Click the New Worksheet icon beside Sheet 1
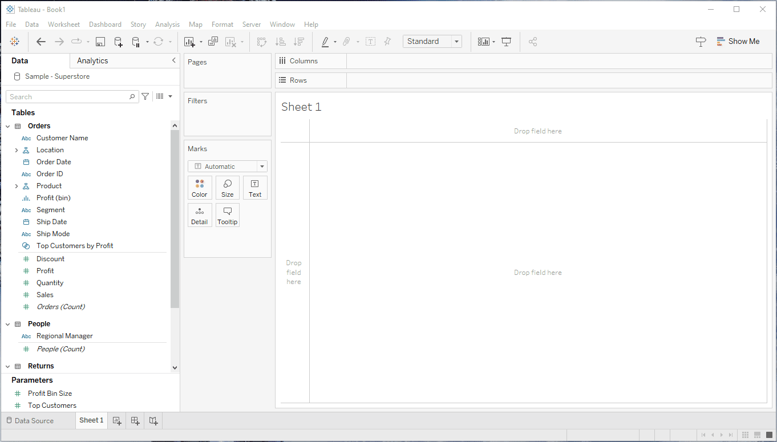This screenshot has height=442, width=777. pos(117,421)
